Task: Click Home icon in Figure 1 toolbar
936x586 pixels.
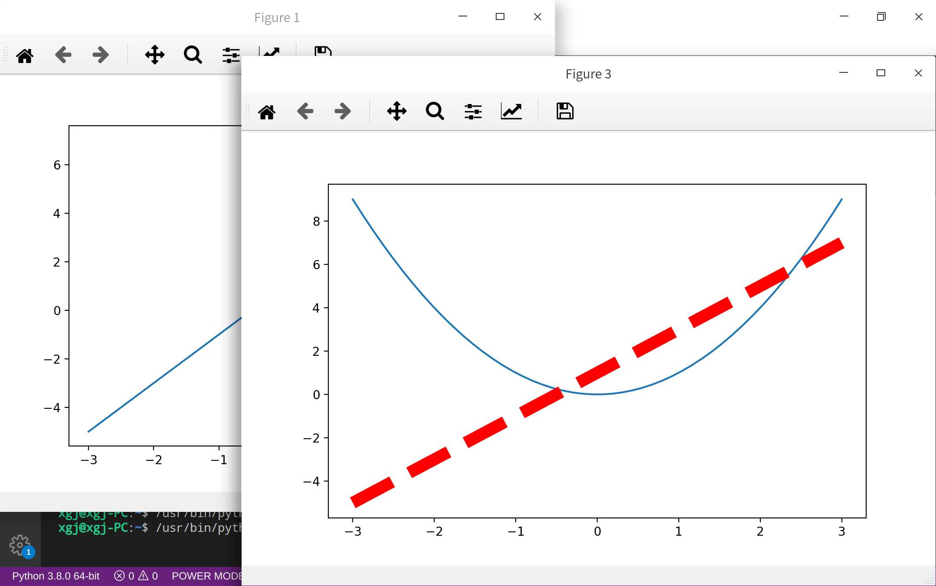Action: [x=25, y=55]
